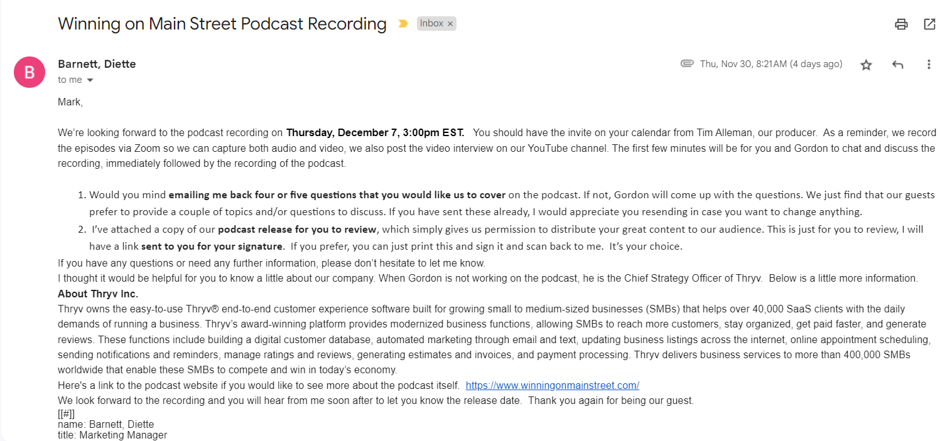Click the Inbox label chip
Viewport: 940px width, 441px height.
(x=431, y=24)
